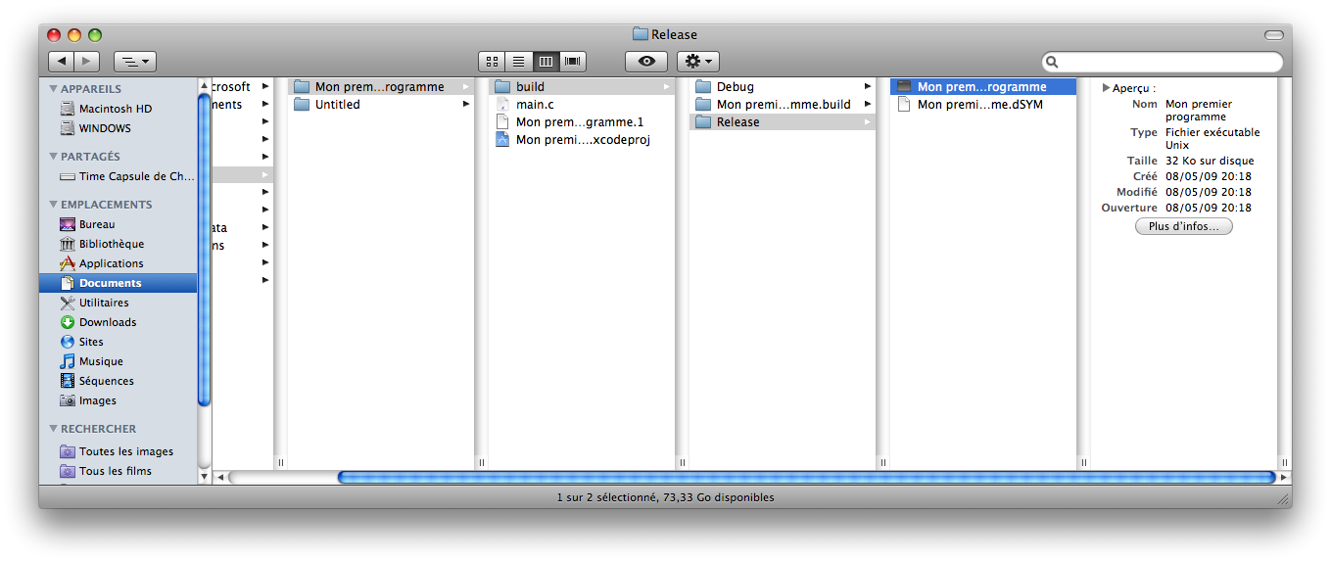
Task: Open Applications in the sidebar
Action: click(118, 263)
